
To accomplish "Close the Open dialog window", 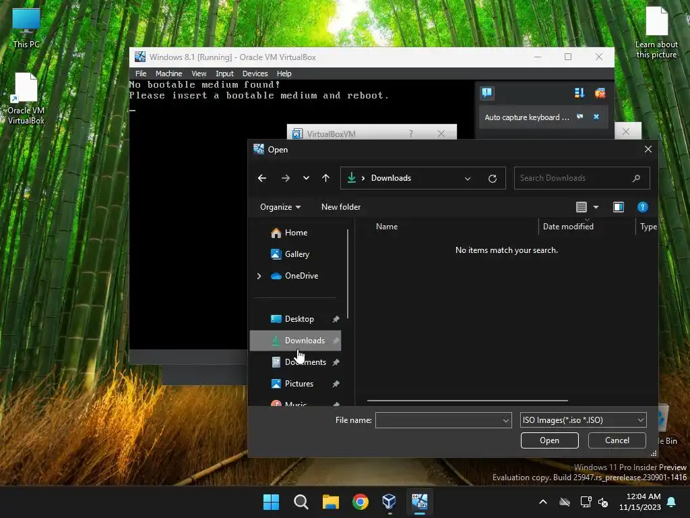I will (648, 149).
